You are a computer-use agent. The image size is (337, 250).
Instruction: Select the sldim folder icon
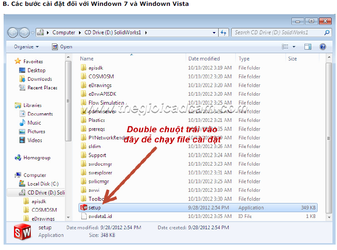(x=84, y=146)
